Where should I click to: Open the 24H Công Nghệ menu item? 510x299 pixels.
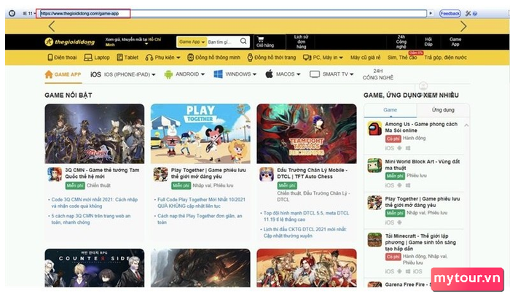pyautogui.click(x=378, y=74)
